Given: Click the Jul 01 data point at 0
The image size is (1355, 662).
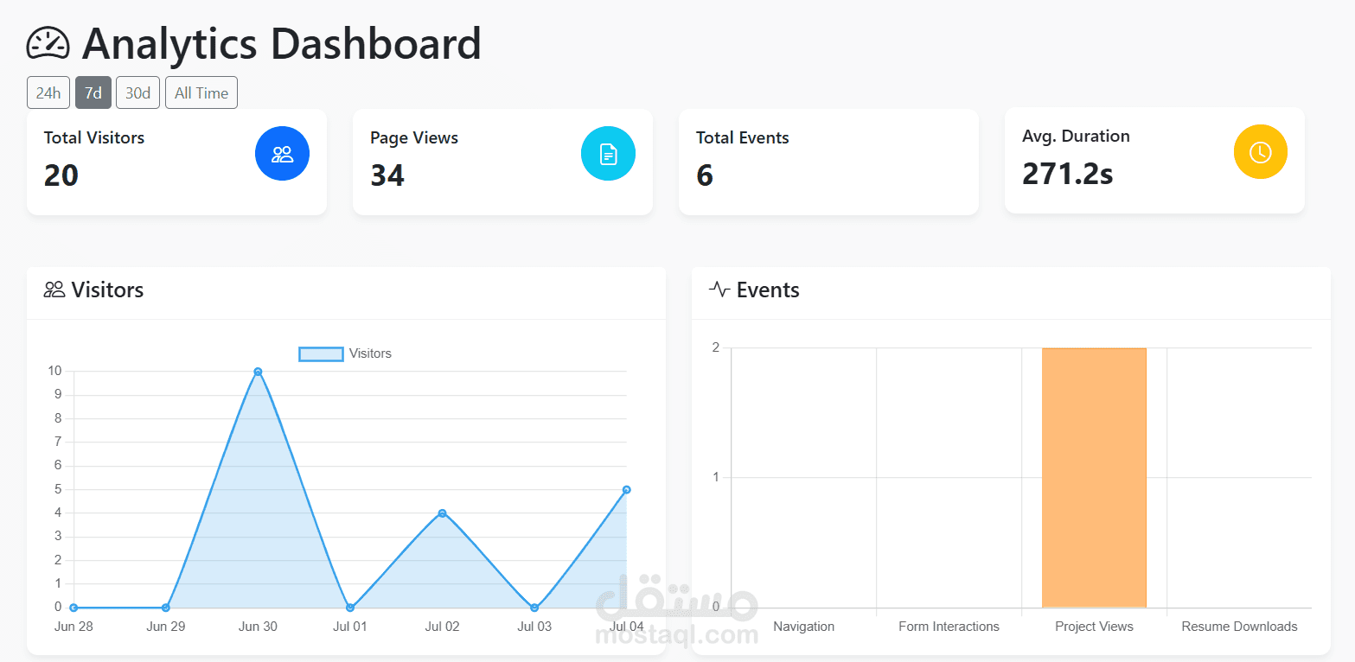Looking at the screenshot, I should pos(350,608).
